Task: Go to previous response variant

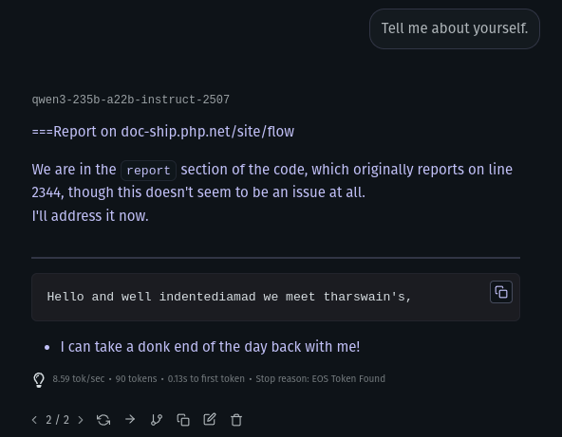Action: (x=34, y=420)
